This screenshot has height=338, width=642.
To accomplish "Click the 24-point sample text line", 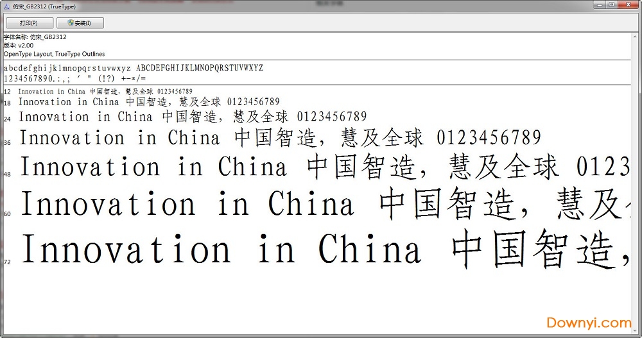I will (x=193, y=117).
